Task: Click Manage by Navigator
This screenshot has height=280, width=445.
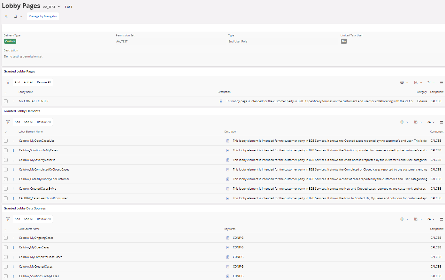Action: (x=43, y=16)
